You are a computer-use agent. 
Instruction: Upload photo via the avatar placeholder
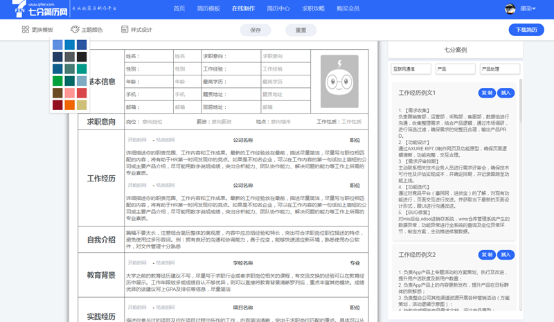(x=339, y=81)
